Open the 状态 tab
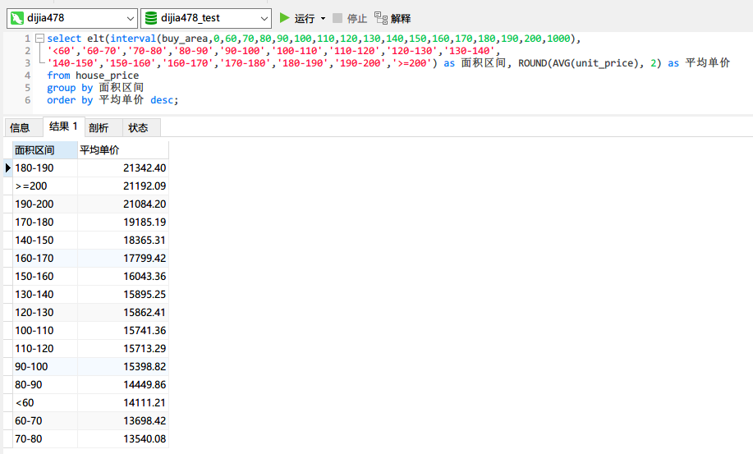Screen dimensions: 753x454 point(138,127)
